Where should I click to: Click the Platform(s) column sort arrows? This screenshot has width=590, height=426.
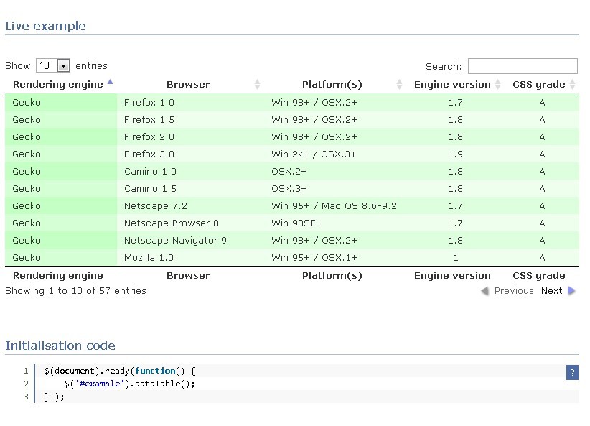pyautogui.click(x=400, y=85)
